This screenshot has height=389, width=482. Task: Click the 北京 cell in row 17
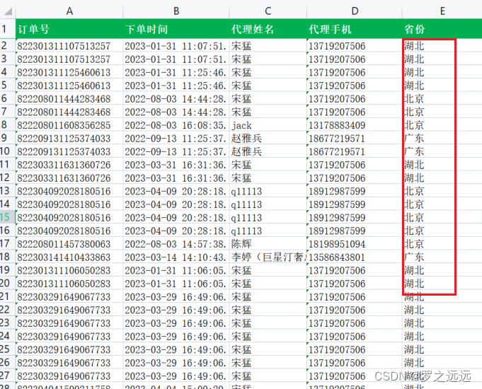coord(442,244)
